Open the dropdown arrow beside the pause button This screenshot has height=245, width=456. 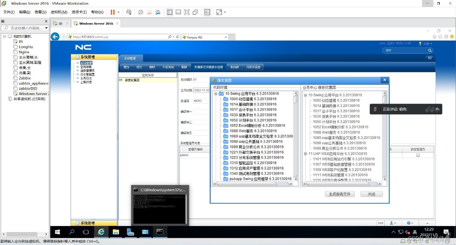coord(118,12)
